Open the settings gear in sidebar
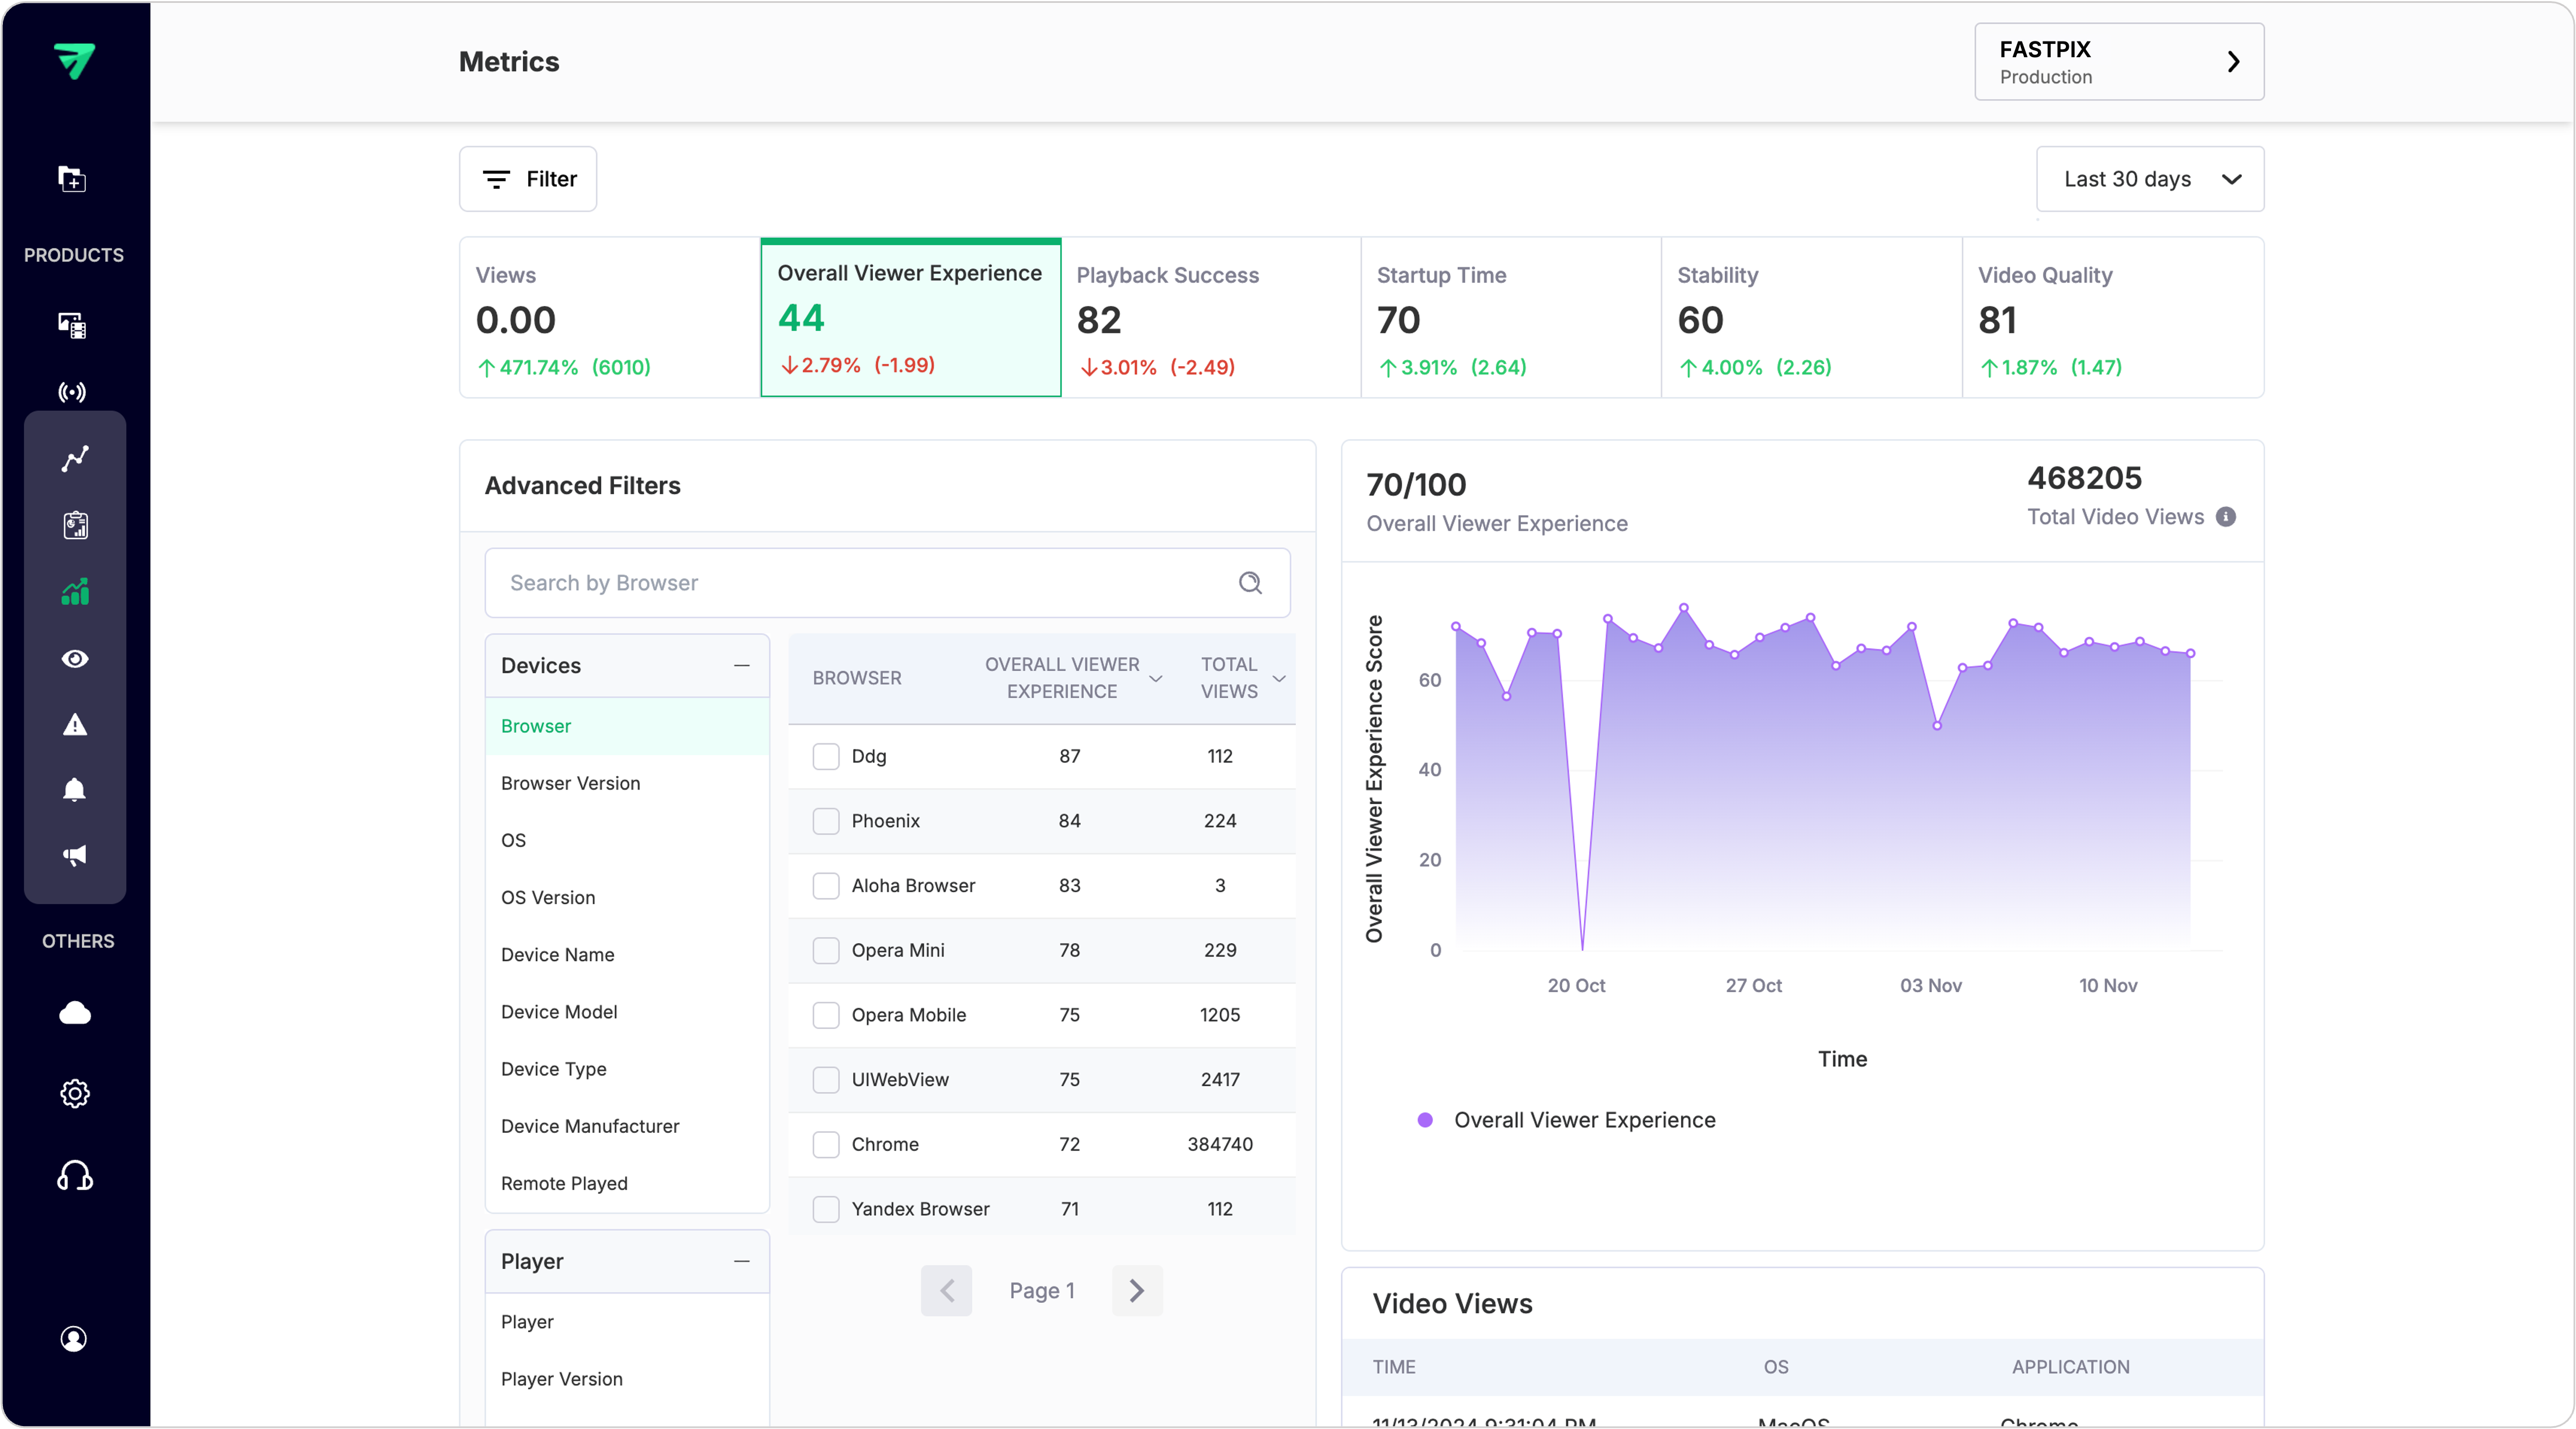 click(75, 1093)
